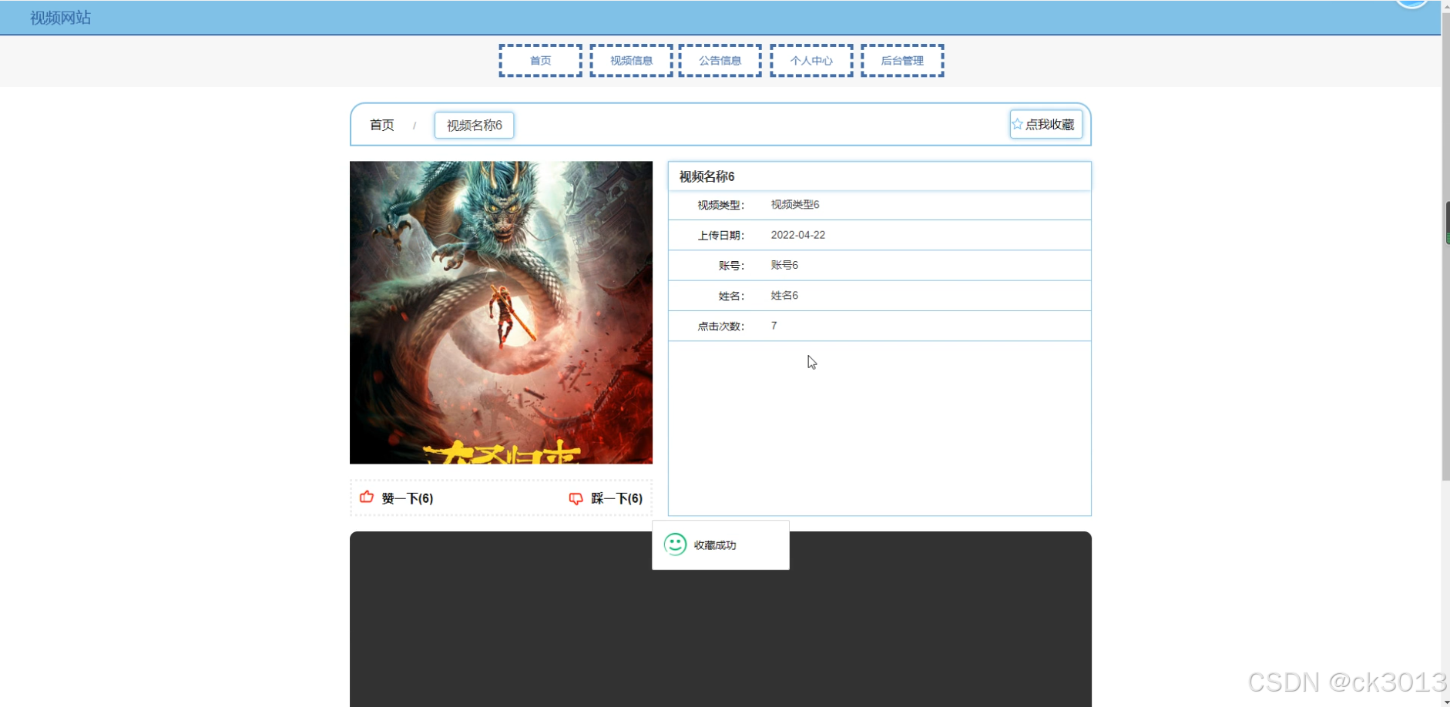This screenshot has width=1450, height=707.
Task: Click the 点我收藏 button
Action: click(1046, 124)
